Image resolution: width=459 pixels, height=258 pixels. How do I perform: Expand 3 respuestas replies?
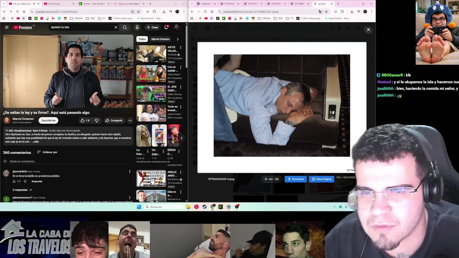click(x=22, y=190)
